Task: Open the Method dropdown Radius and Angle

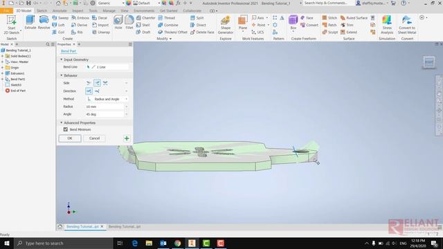Action: (107, 99)
